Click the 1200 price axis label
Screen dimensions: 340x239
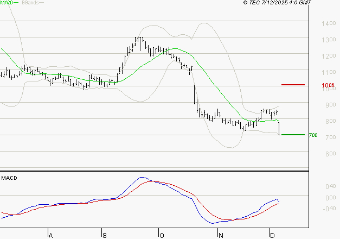click(329, 56)
